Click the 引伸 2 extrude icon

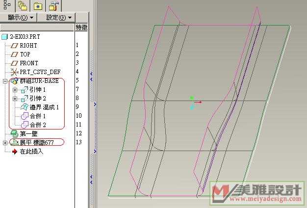coord(25,99)
